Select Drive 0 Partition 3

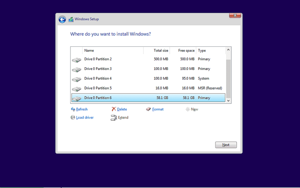(x=148, y=69)
